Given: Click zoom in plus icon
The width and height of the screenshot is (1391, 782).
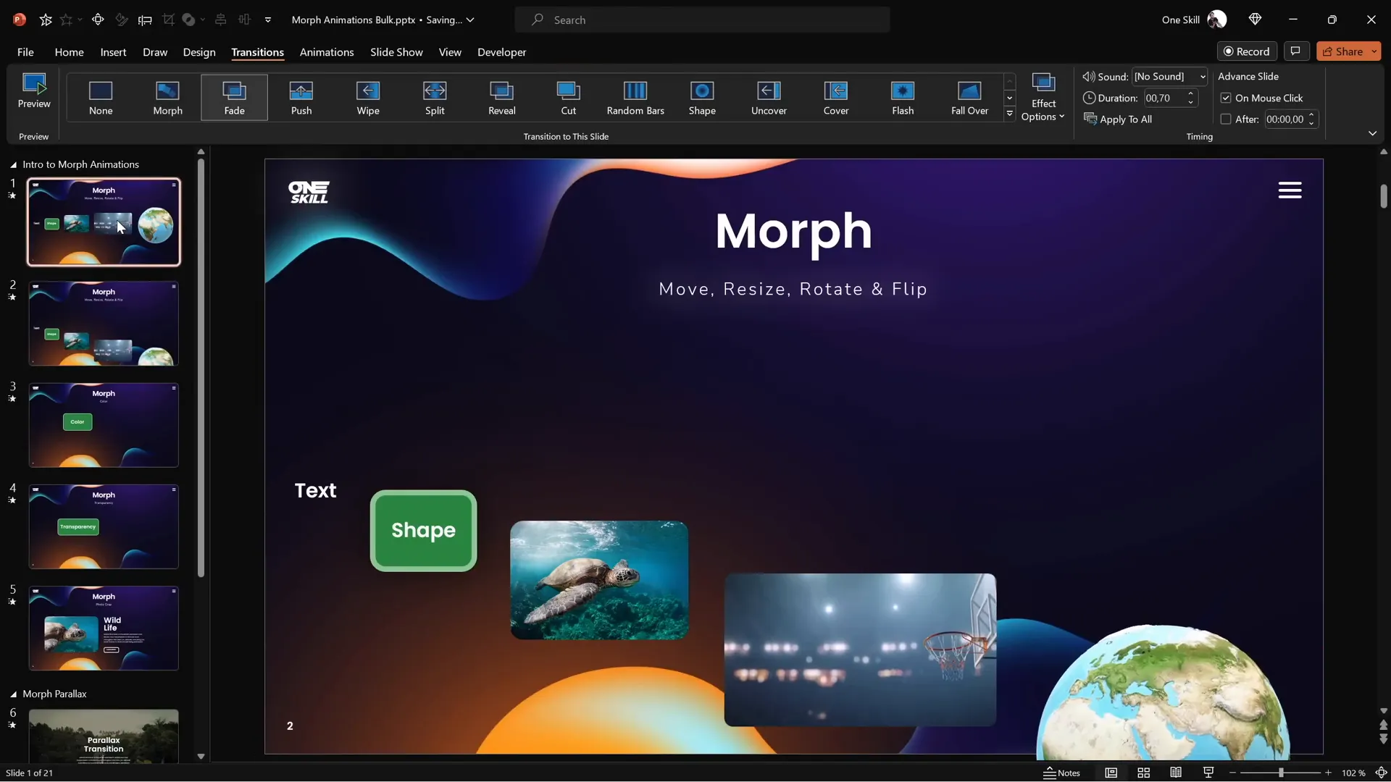Looking at the screenshot, I should 1328,773.
